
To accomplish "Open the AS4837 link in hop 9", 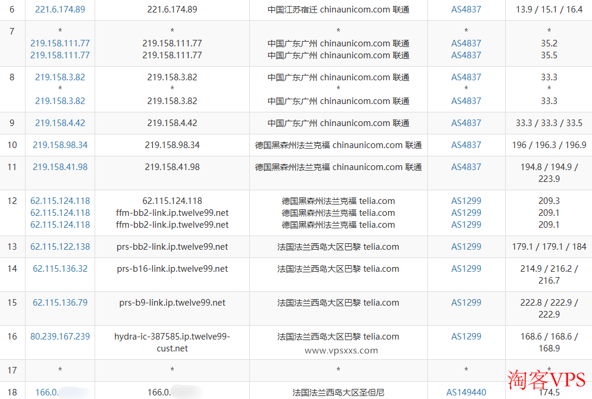I will (466, 123).
